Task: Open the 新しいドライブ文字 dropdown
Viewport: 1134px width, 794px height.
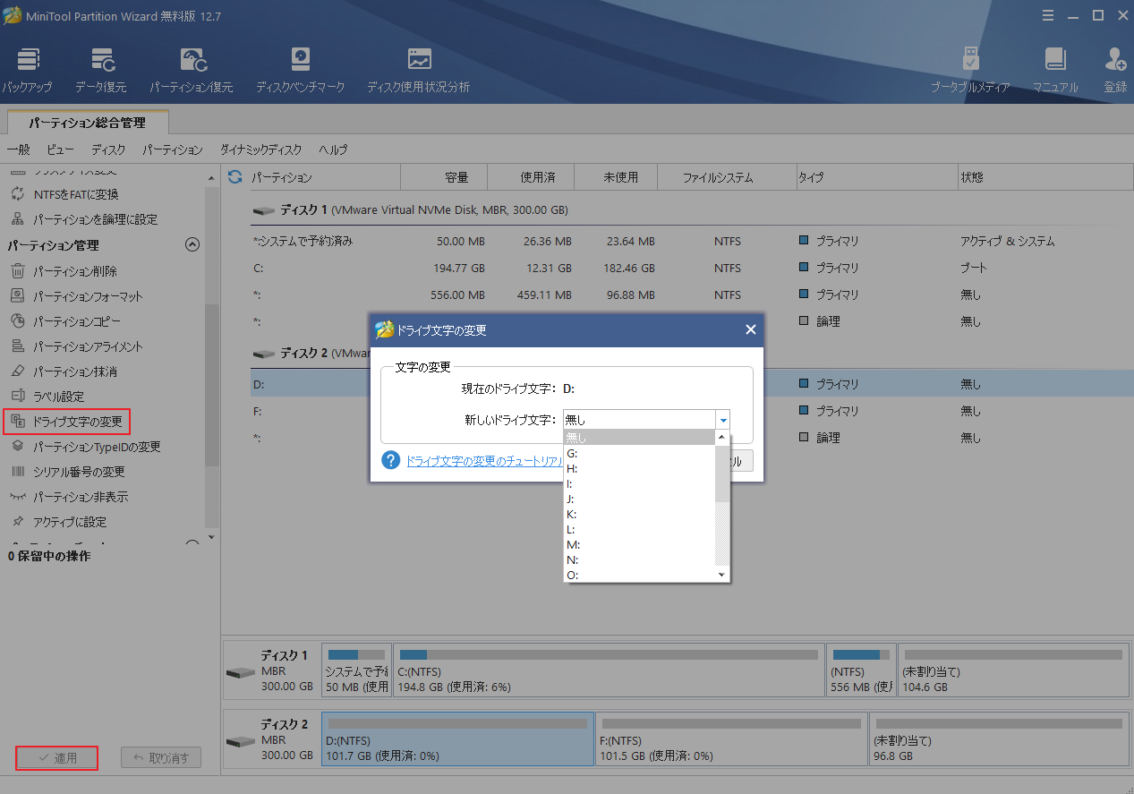Action: (x=721, y=419)
